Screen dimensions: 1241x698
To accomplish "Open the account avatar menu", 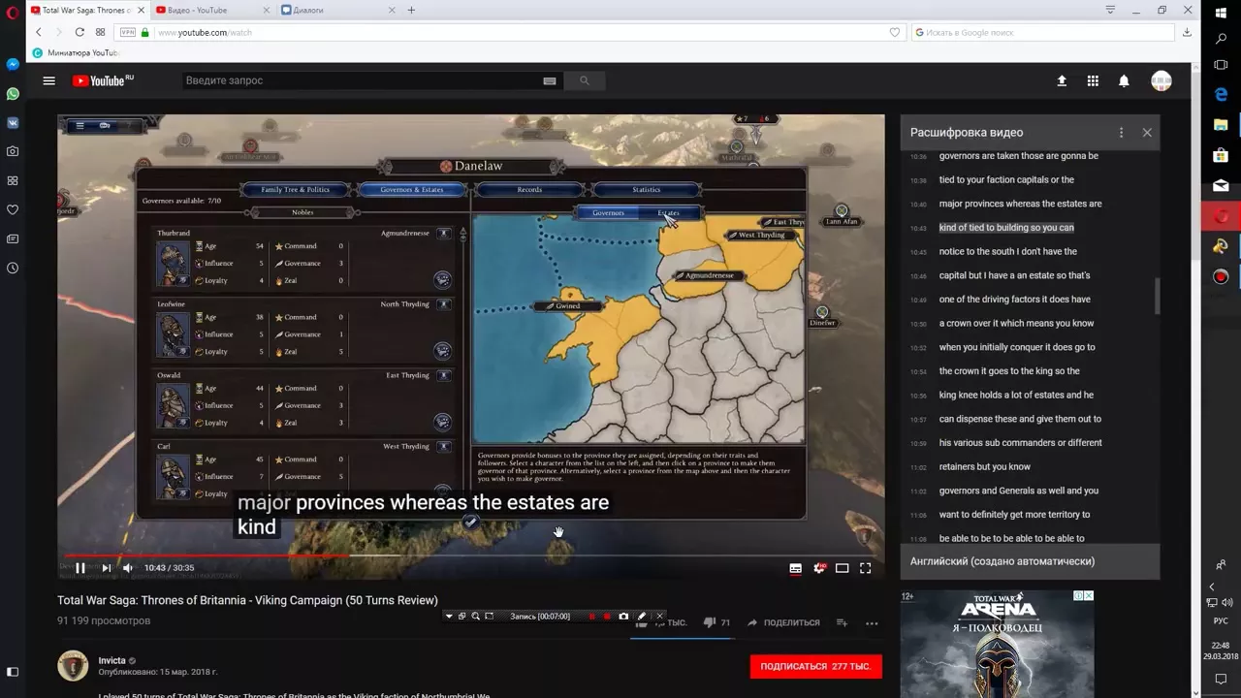I will (1161, 80).
